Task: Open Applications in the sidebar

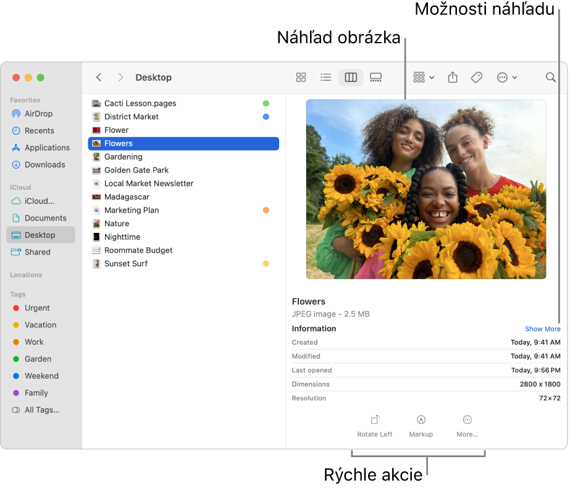Action: 40,148
